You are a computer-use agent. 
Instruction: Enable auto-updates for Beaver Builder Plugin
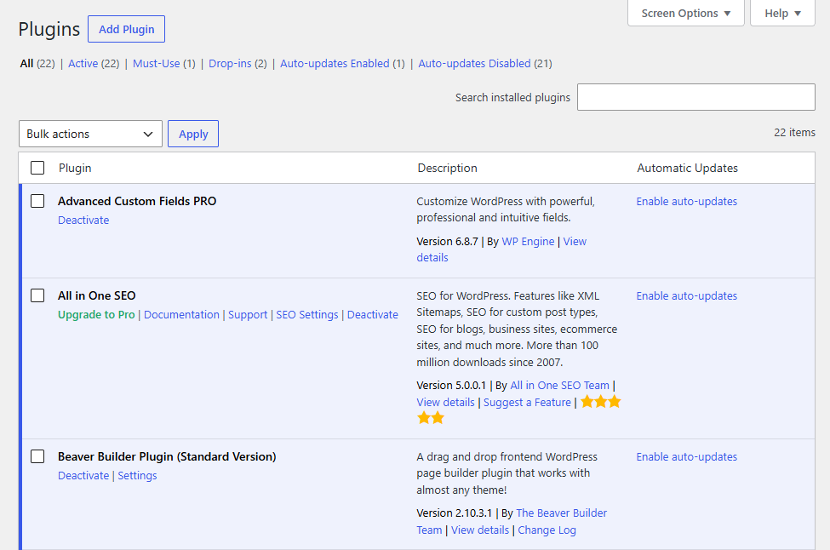point(686,457)
